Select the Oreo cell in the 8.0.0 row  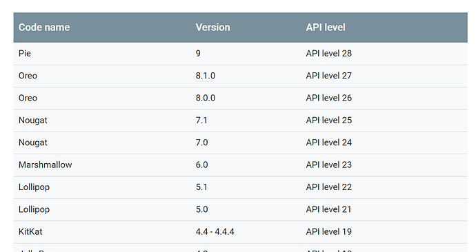(28, 98)
